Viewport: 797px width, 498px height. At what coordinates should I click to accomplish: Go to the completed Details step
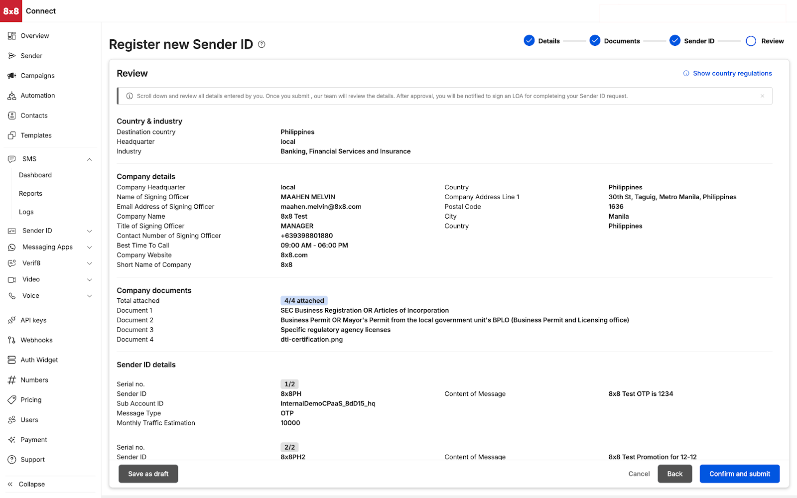[529, 41]
